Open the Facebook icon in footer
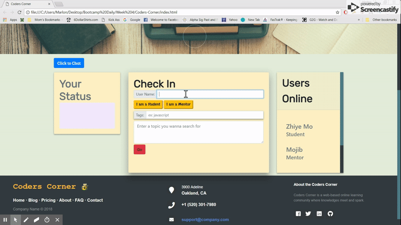 (298, 213)
